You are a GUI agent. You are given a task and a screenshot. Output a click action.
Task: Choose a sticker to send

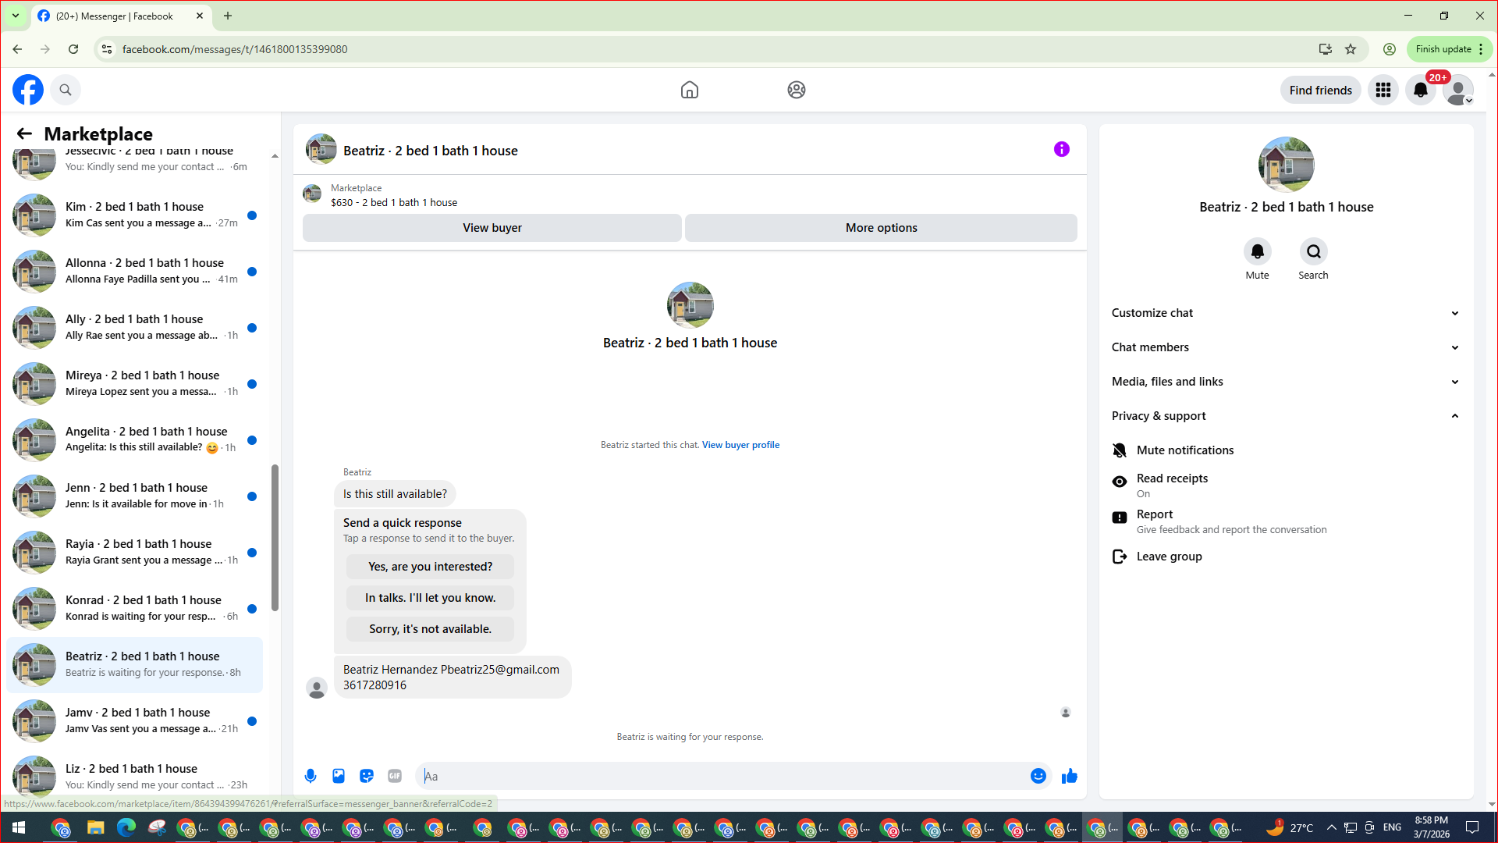[367, 776]
